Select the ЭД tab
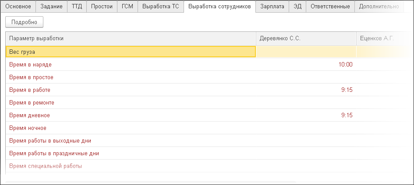The image size is (414, 185). (297, 7)
